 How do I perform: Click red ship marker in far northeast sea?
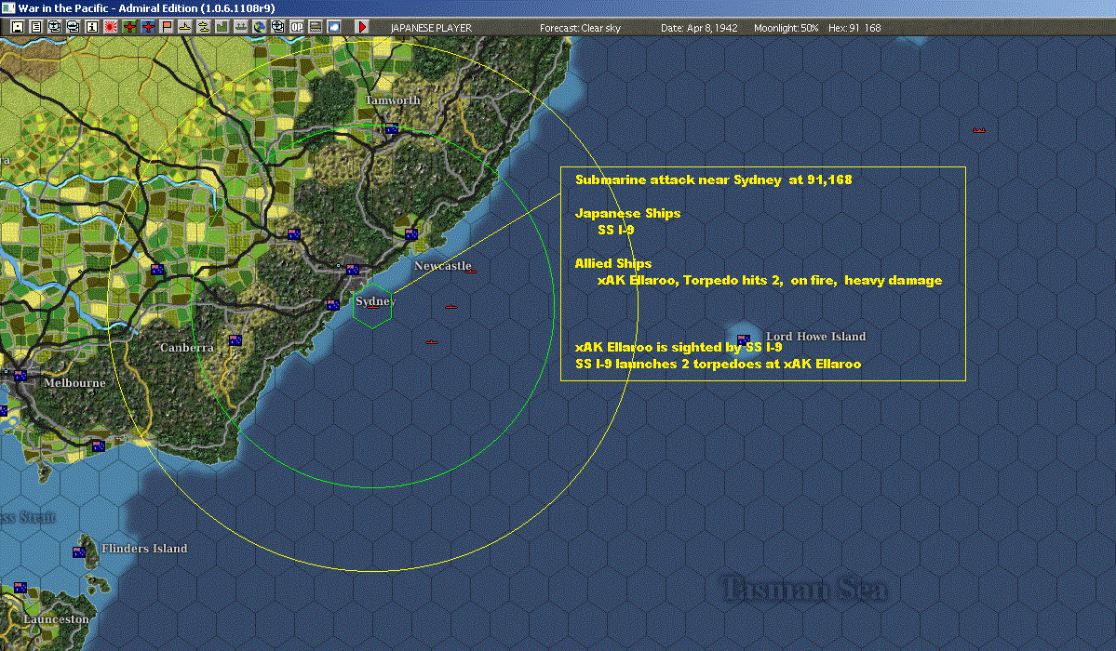978,130
